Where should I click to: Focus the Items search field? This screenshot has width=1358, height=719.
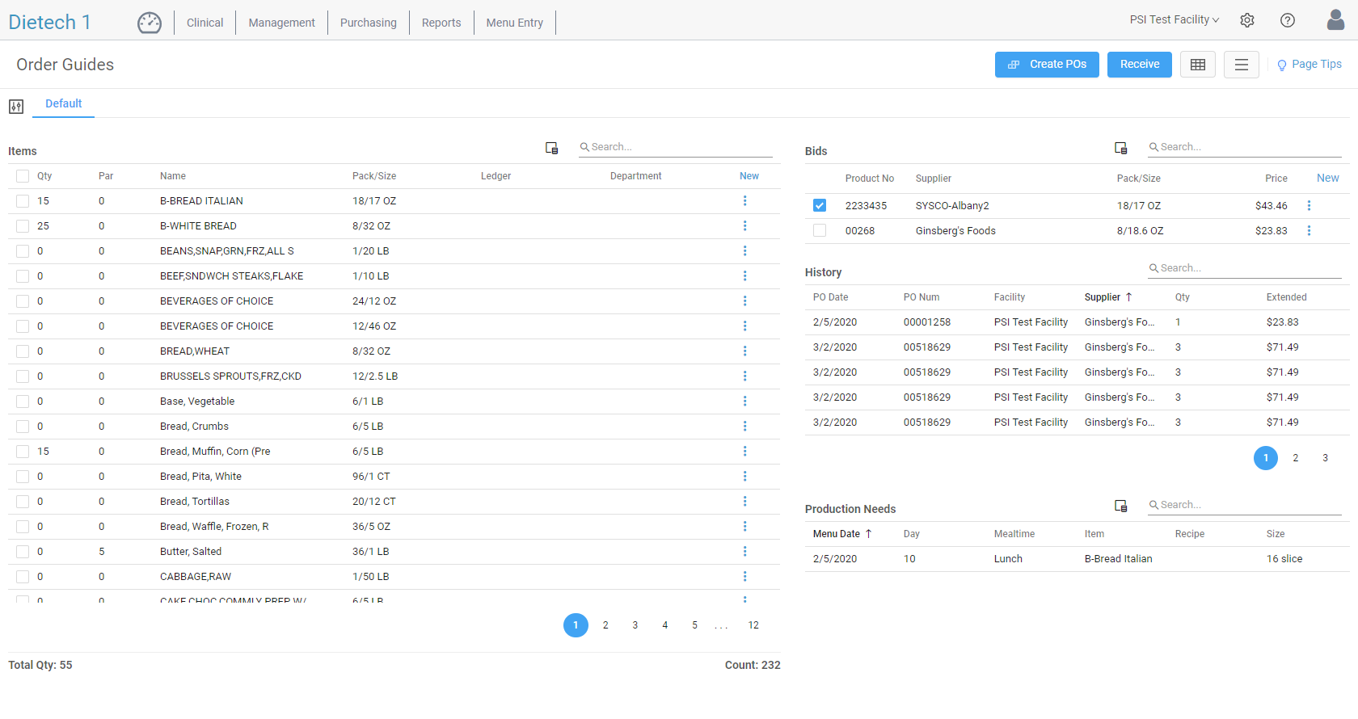click(676, 147)
